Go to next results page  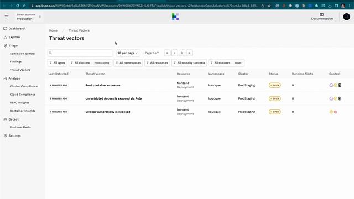[182, 53]
